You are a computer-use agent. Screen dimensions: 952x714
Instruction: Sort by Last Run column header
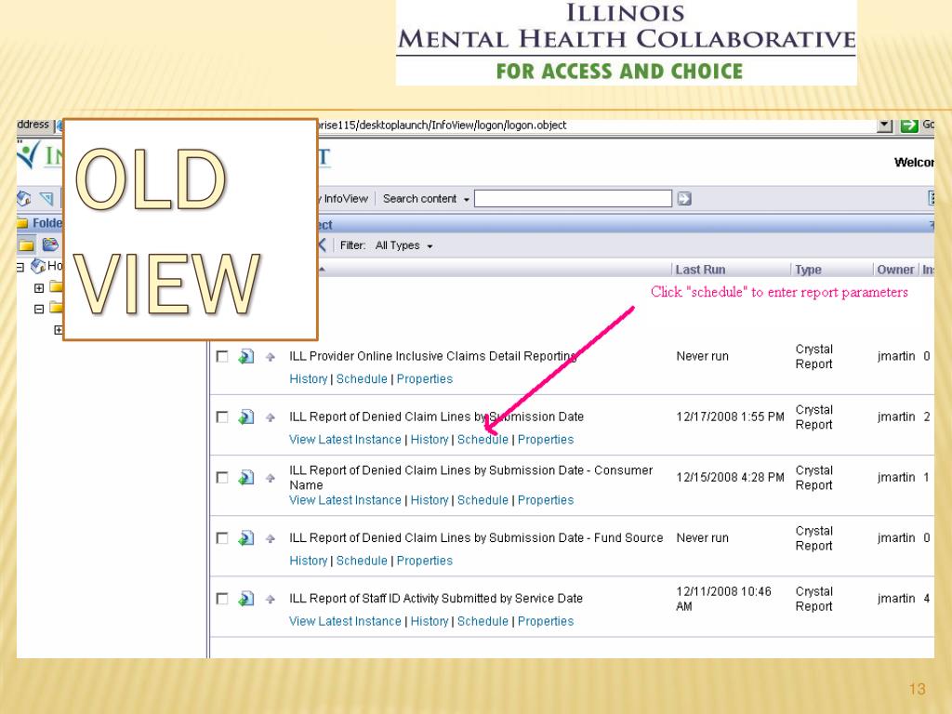coord(700,270)
